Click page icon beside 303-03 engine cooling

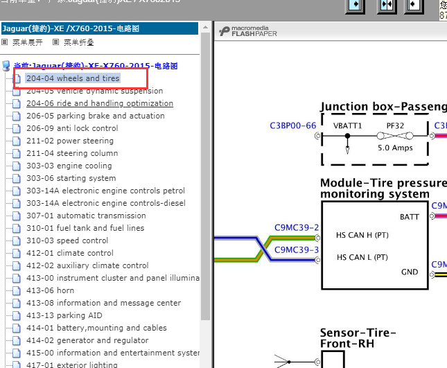pos(17,166)
